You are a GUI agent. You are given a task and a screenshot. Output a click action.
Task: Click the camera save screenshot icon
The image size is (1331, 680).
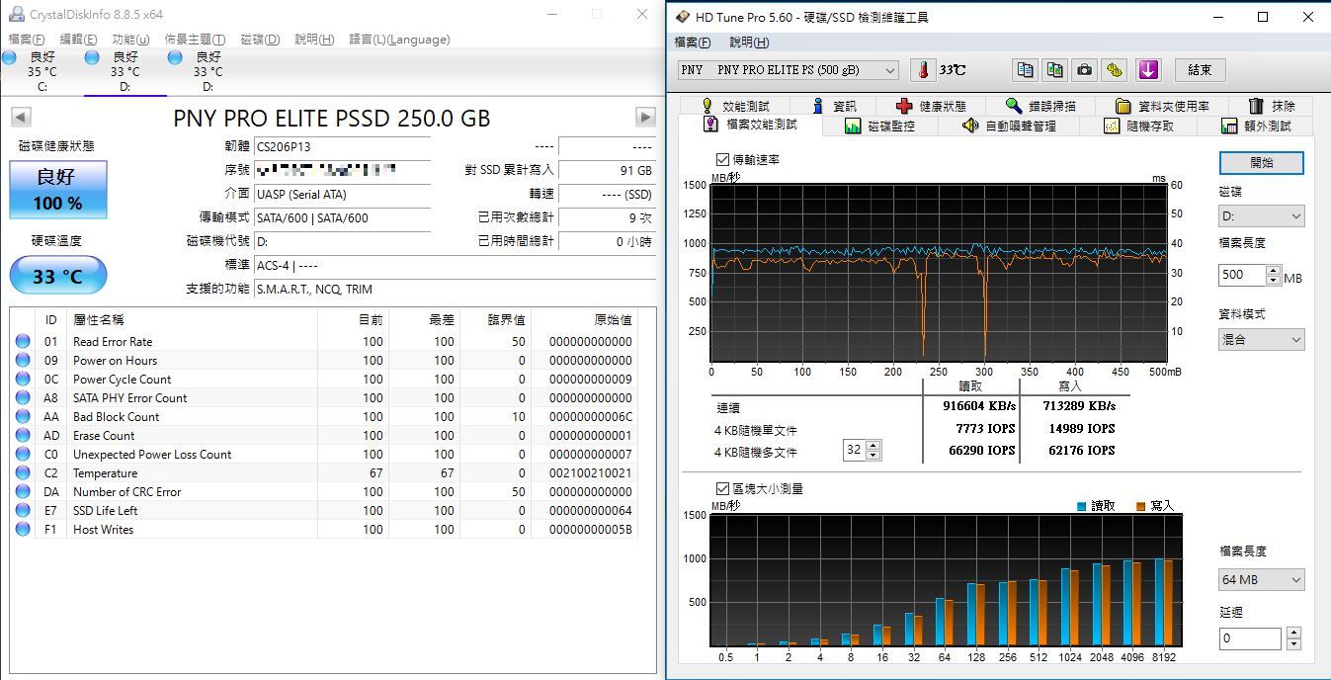click(1085, 70)
